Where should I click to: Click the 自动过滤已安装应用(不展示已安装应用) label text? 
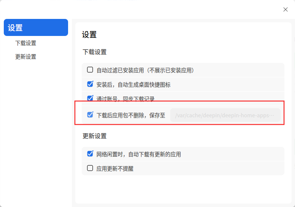point(145,70)
